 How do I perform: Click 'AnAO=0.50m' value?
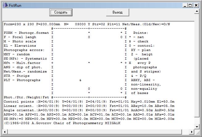(142, 110)
